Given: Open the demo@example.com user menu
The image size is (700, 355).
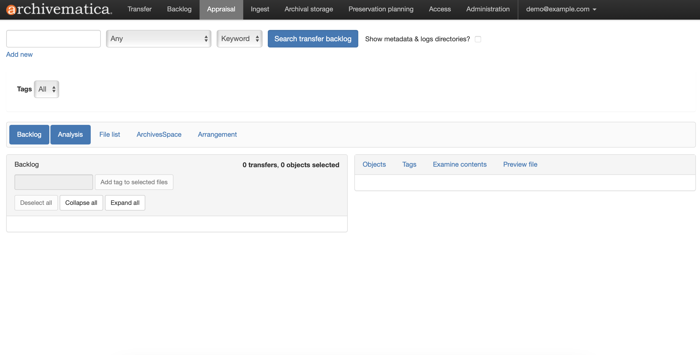Looking at the screenshot, I should pos(561,9).
